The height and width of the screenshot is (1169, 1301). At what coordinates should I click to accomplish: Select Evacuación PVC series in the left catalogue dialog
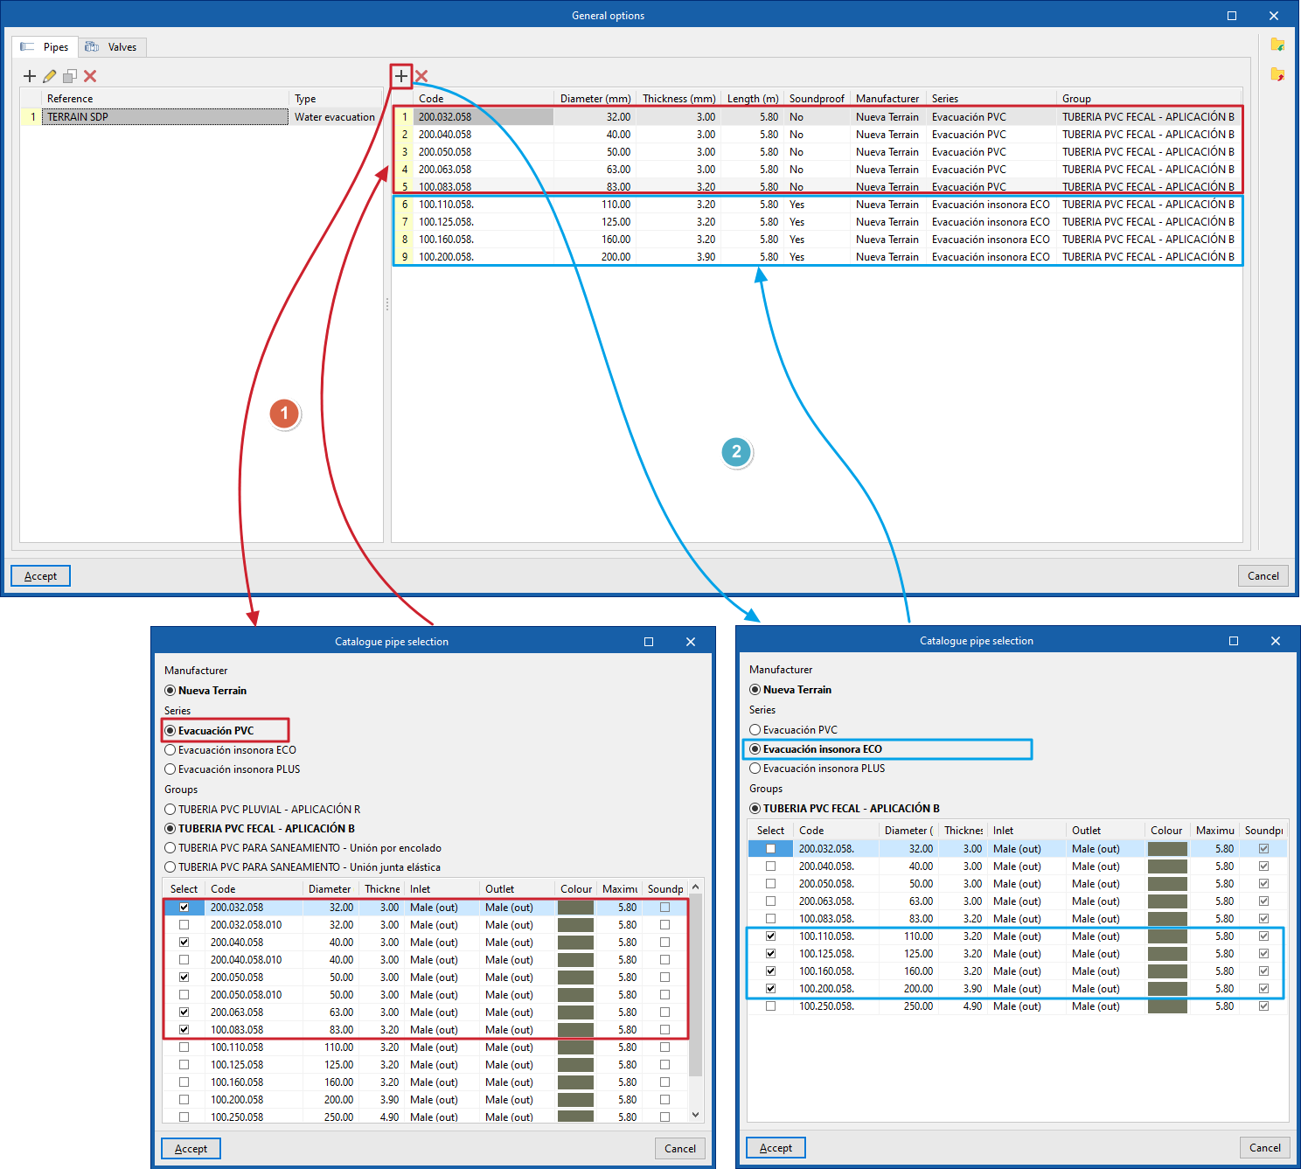click(x=210, y=731)
